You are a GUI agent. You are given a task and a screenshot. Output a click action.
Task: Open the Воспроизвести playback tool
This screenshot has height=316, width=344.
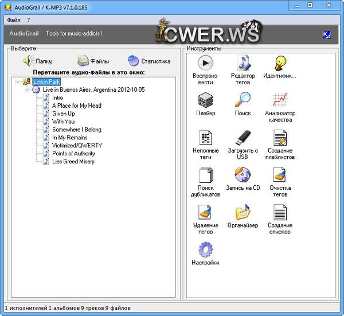(x=205, y=63)
